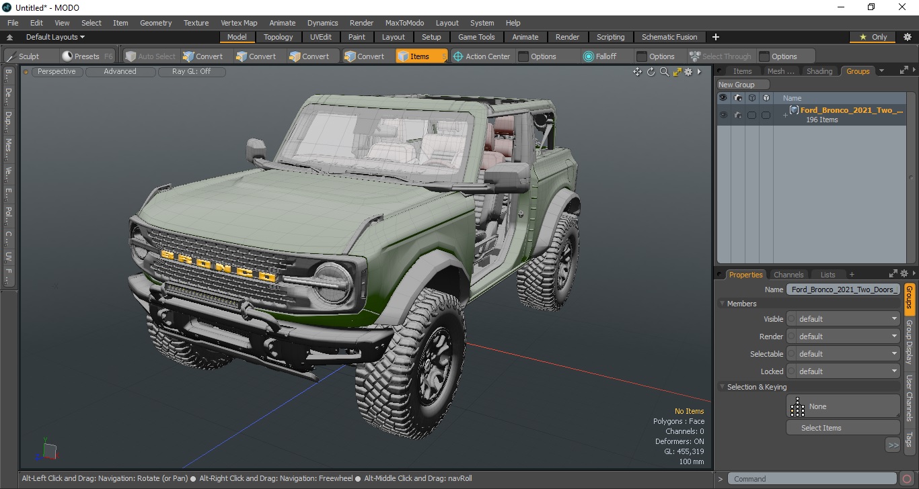This screenshot has width=919, height=489.
Task: Open the Visible dropdown
Action: 844,319
